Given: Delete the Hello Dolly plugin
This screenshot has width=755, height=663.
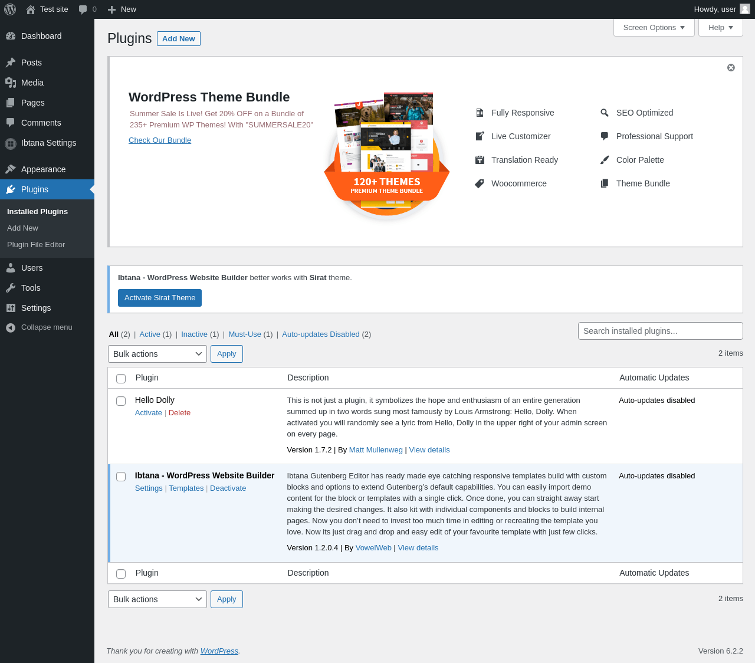Looking at the screenshot, I should [x=179, y=413].
